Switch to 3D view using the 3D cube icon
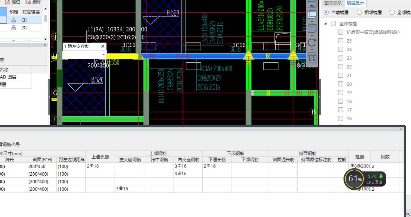 pos(312,4)
